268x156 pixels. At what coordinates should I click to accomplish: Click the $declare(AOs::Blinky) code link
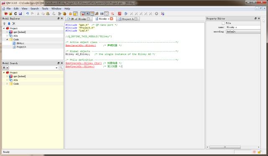tap(81, 45)
